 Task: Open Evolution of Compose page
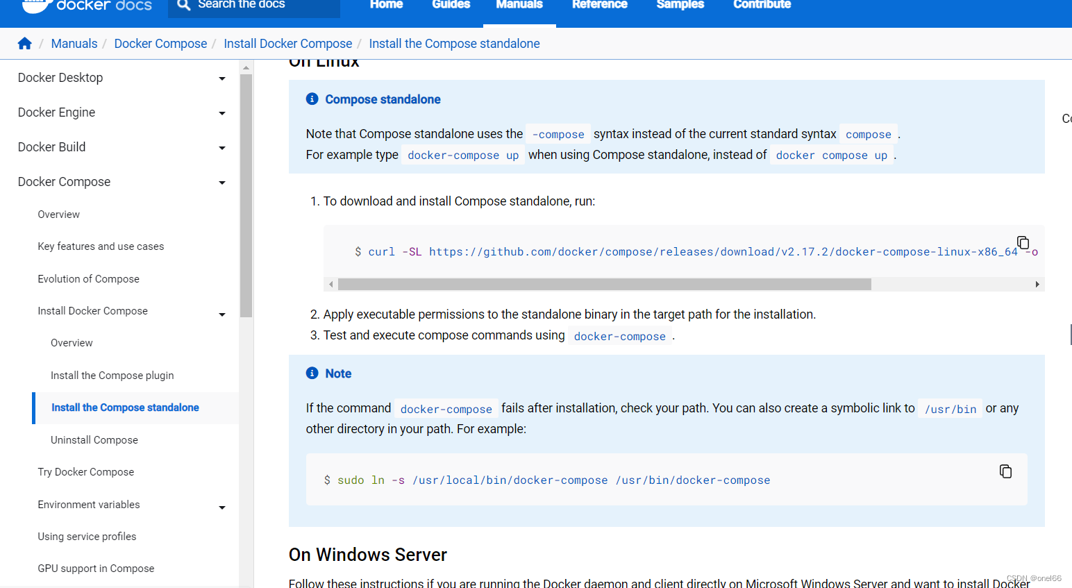(x=88, y=279)
